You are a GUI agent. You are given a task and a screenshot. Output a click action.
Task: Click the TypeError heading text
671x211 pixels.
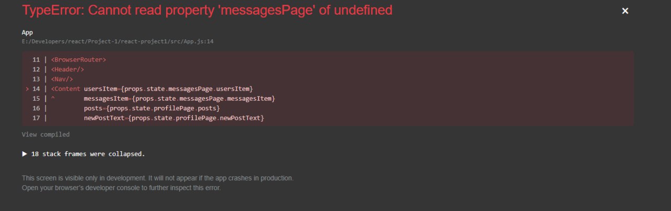207,10
